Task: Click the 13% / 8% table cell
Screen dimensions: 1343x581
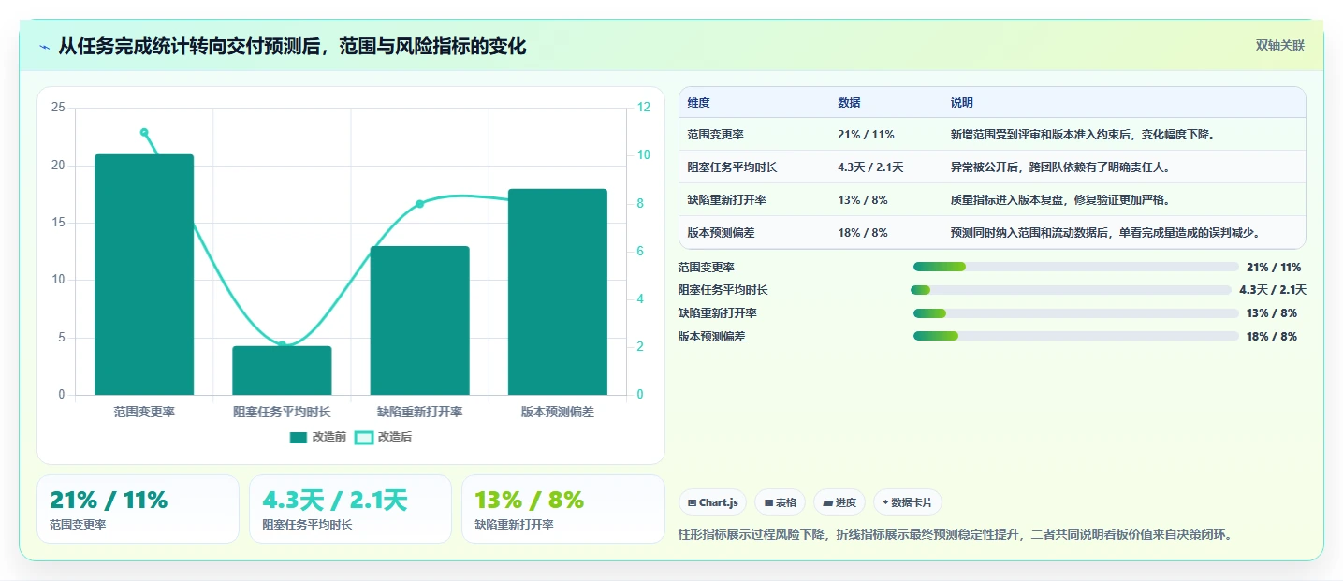Action: [862, 200]
